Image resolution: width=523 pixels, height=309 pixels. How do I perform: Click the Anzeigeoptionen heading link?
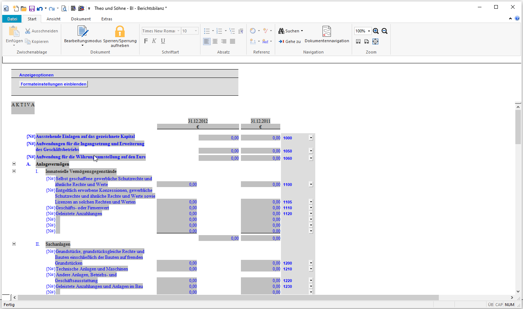tap(36, 75)
